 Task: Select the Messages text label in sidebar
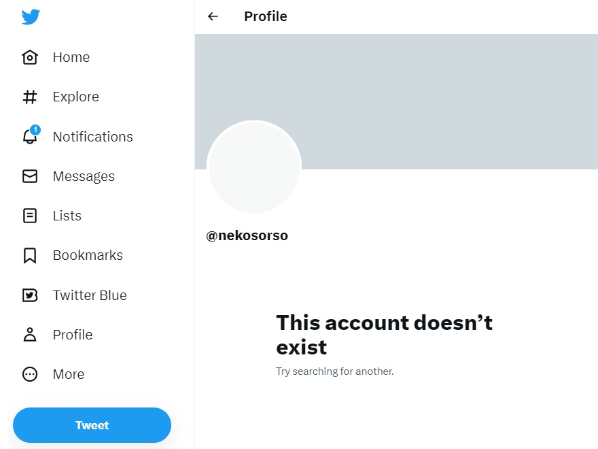tap(84, 176)
